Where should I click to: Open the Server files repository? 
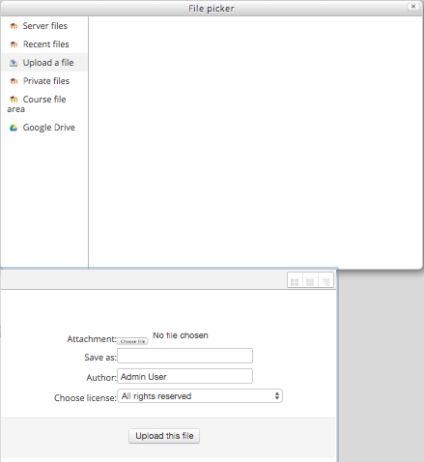click(x=44, y=26)
